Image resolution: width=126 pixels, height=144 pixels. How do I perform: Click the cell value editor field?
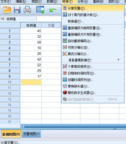[49, 19]
